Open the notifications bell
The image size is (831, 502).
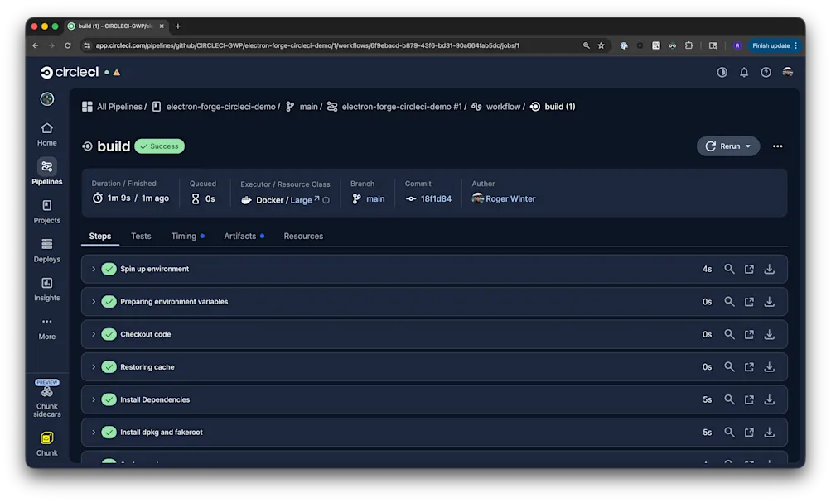tap(744, 73)
